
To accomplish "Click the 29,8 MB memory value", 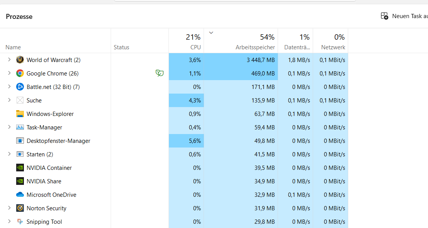I will coord(265,222).
